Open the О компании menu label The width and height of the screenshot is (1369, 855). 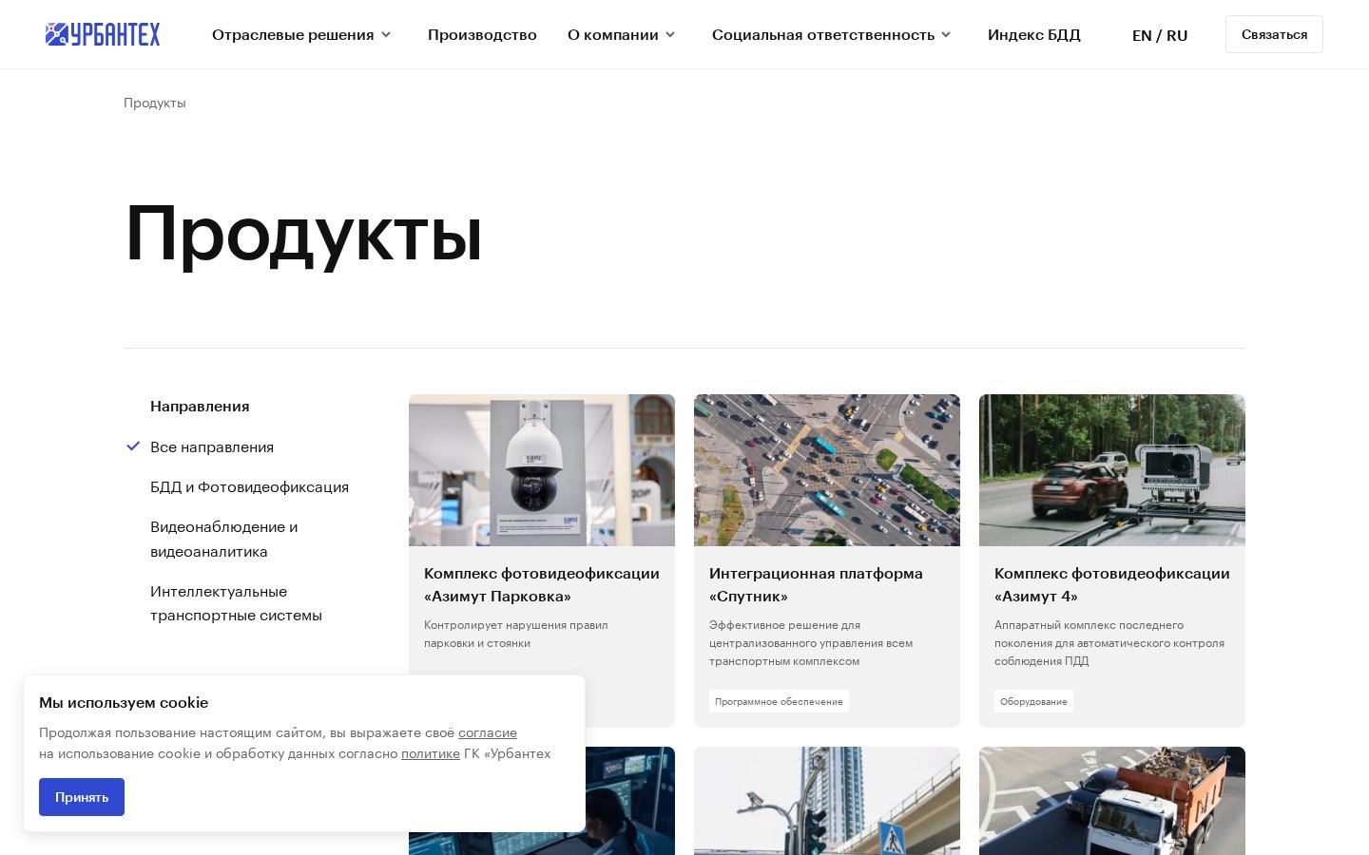[613, 35]
